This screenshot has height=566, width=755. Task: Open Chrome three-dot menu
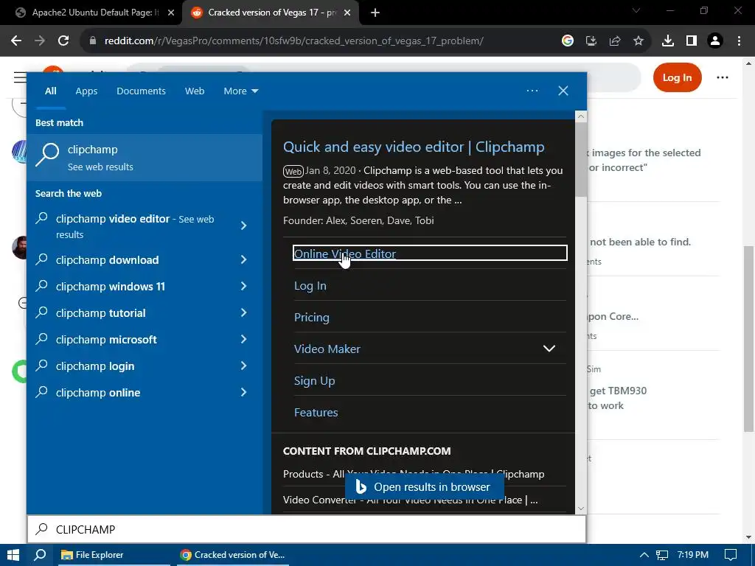coord(739,41)
